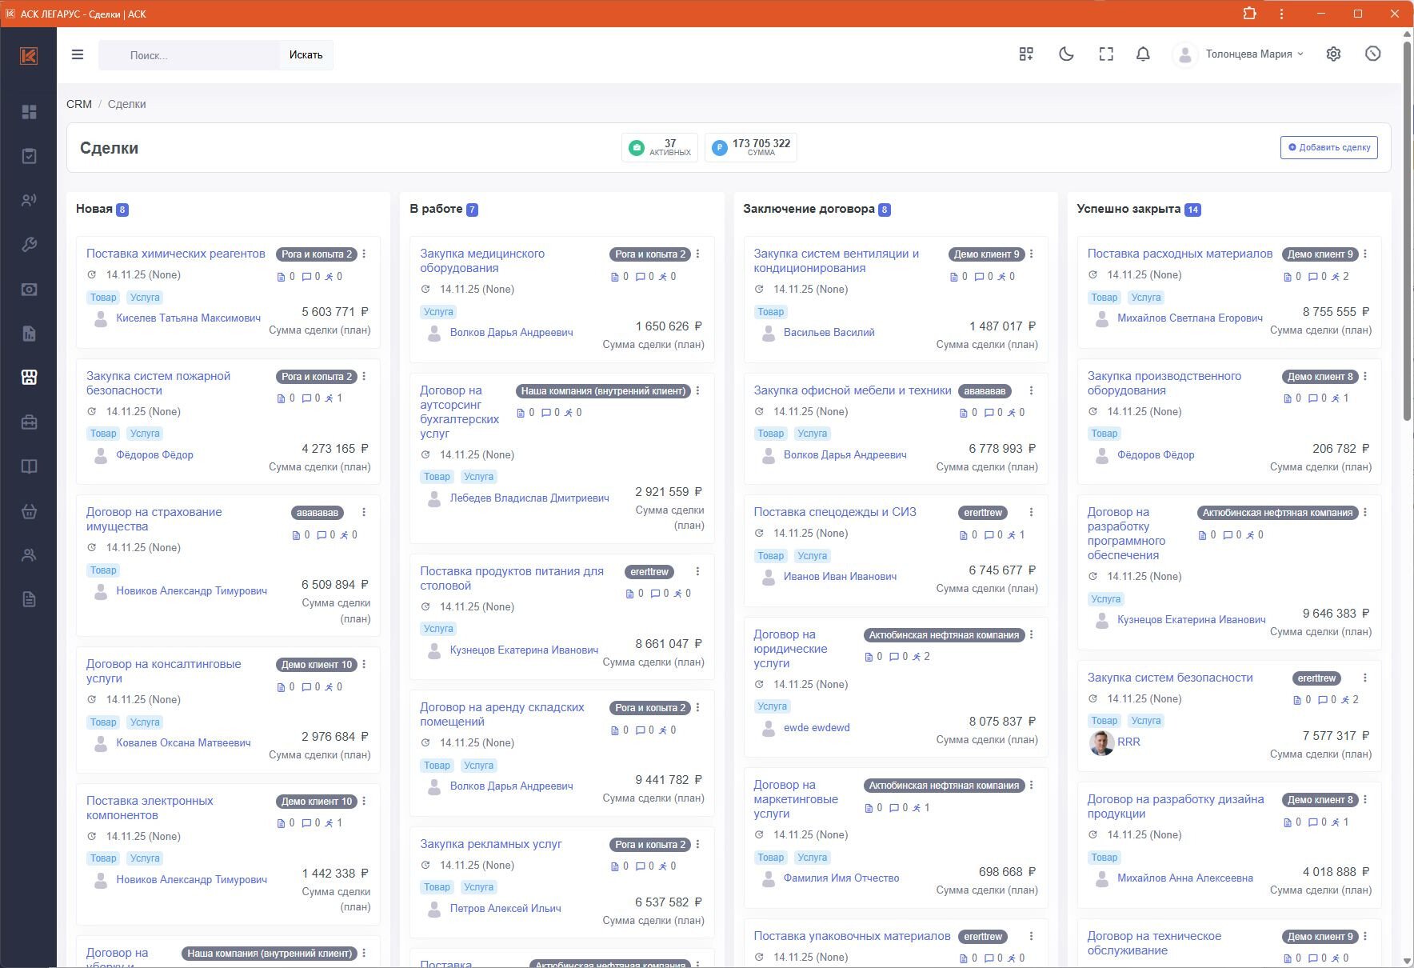
Task: Open the notifications bell
Action: tap(1143, 54)
